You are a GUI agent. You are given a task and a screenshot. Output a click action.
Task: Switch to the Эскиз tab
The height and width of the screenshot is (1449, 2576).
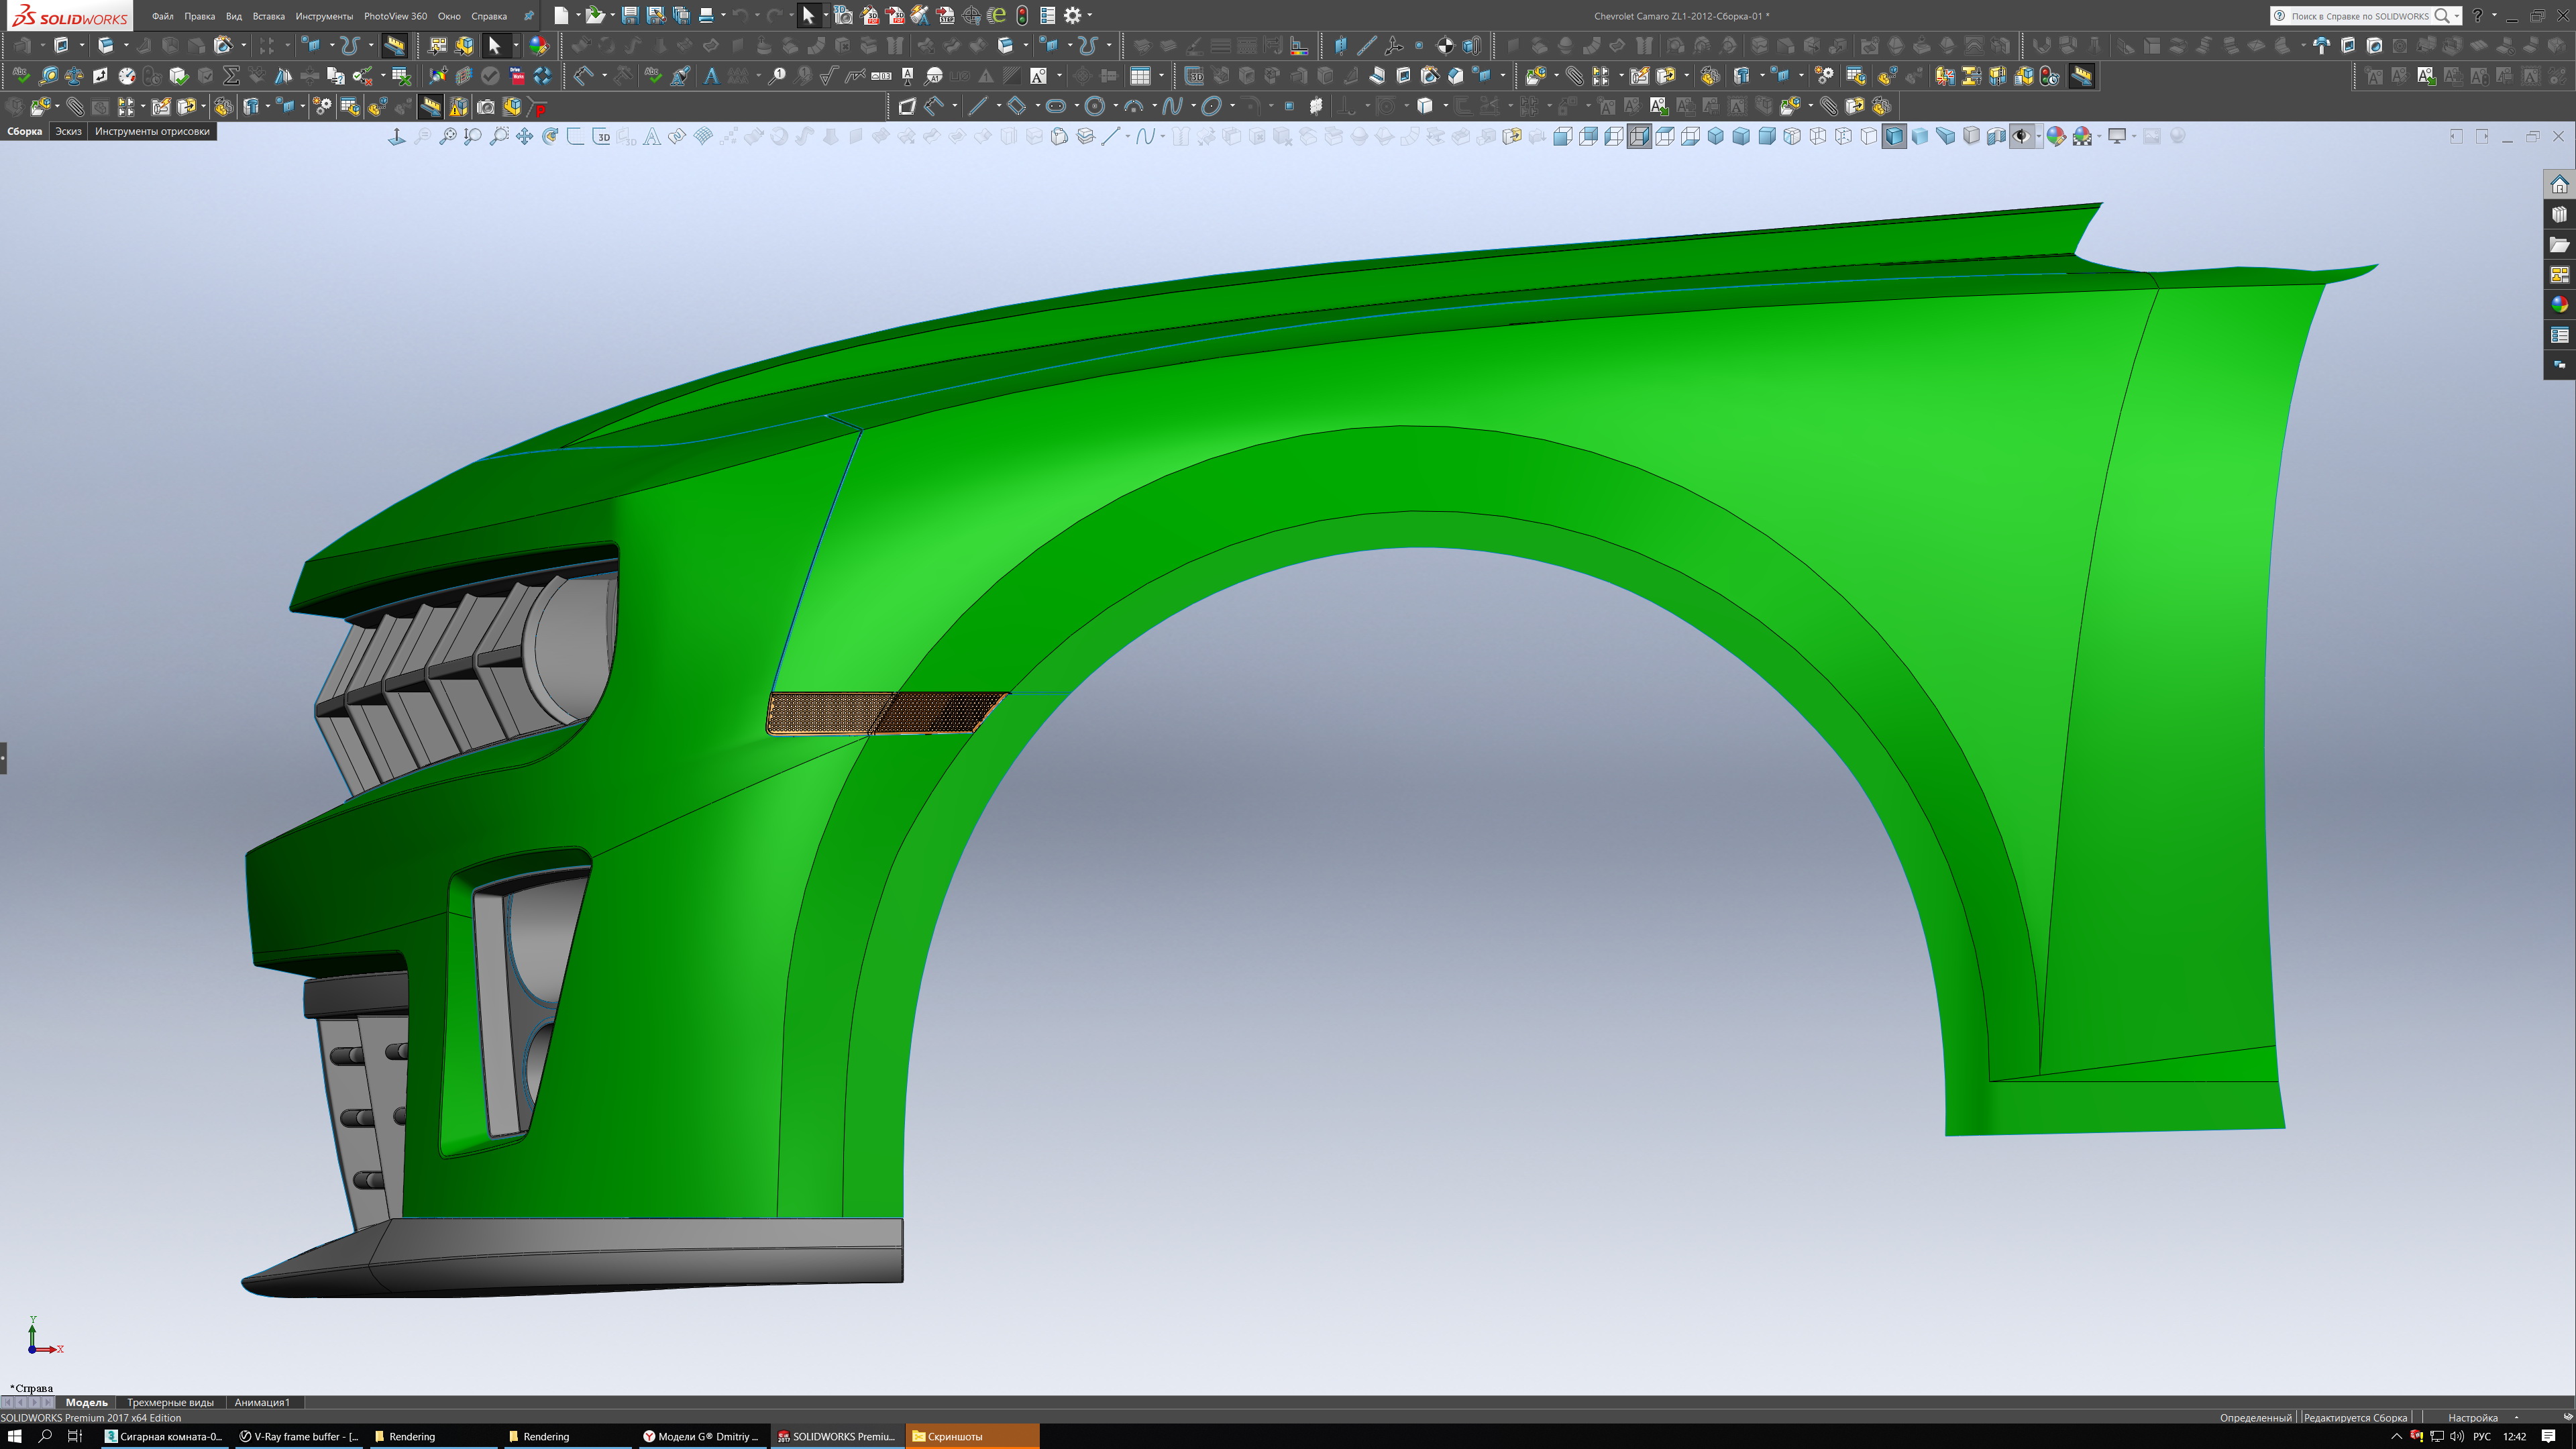(x=68, y=131)
